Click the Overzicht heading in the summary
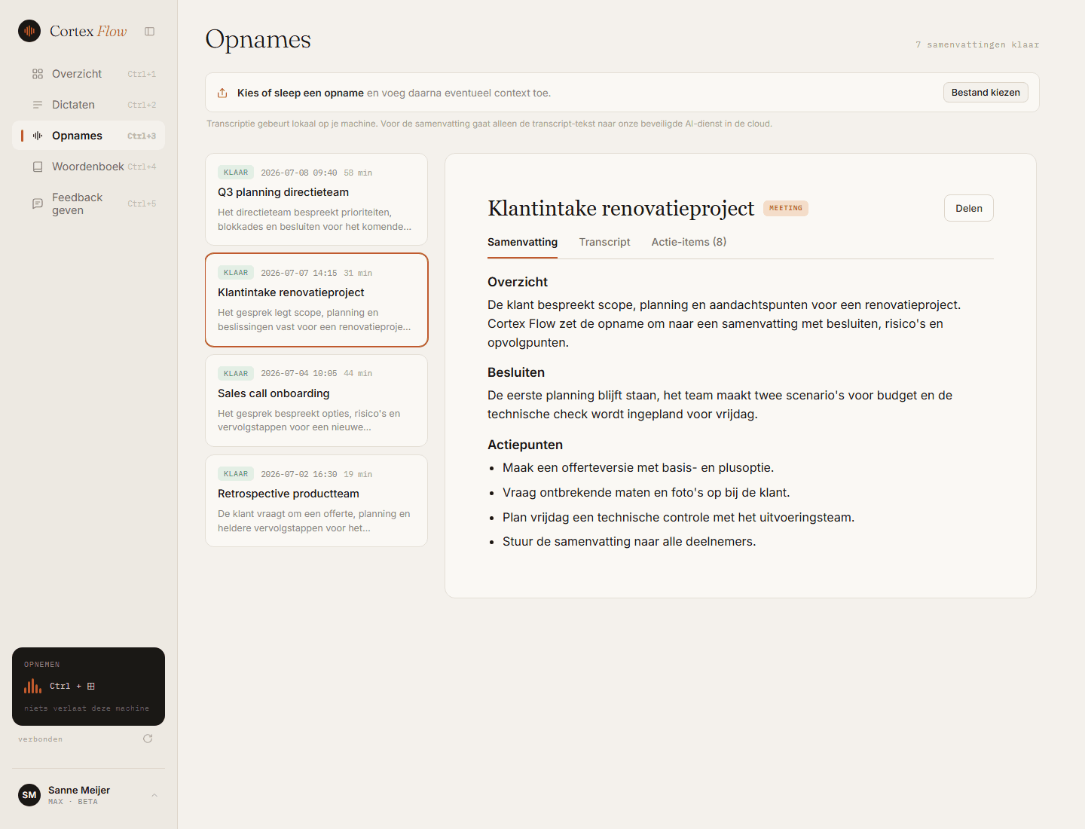1085x829 pixels. tap(518, 282)
